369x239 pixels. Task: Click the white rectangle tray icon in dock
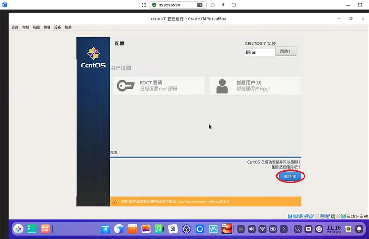[x=309, y=229]
